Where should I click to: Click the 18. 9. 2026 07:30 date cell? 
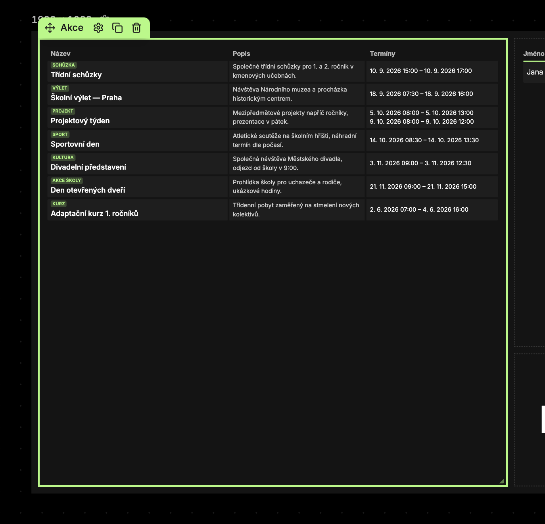[x=432, y=94]
